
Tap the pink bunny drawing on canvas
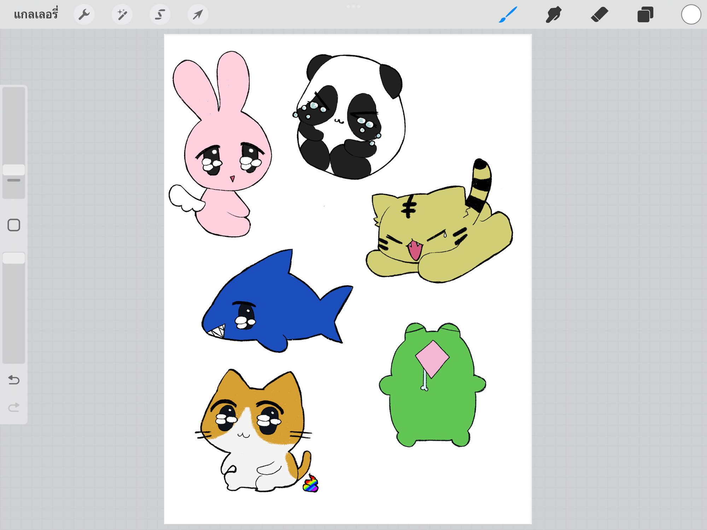(221, 145)
